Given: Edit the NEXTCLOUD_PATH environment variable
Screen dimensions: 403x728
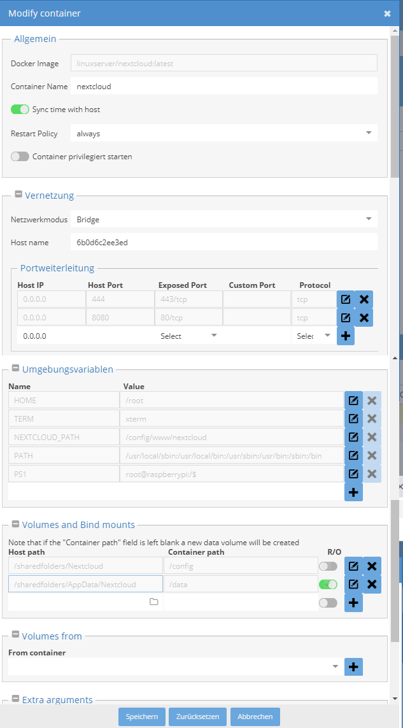Looking at the screenshot, I should click(353, 437).
